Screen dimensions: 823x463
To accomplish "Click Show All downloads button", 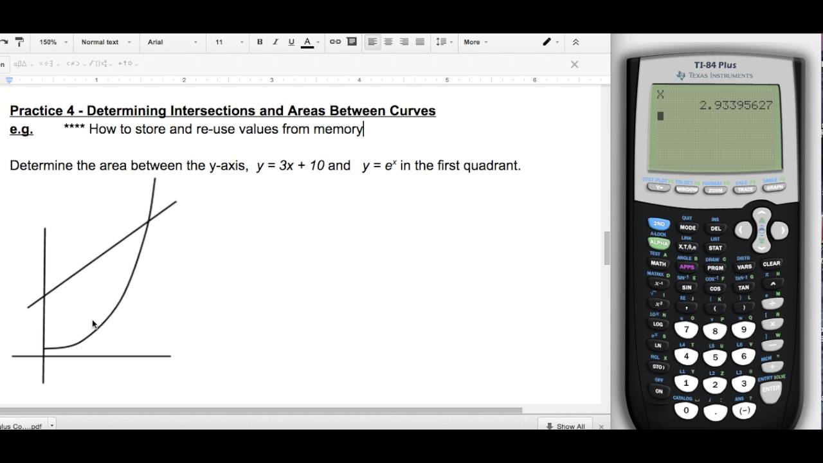I will [566, 426].
